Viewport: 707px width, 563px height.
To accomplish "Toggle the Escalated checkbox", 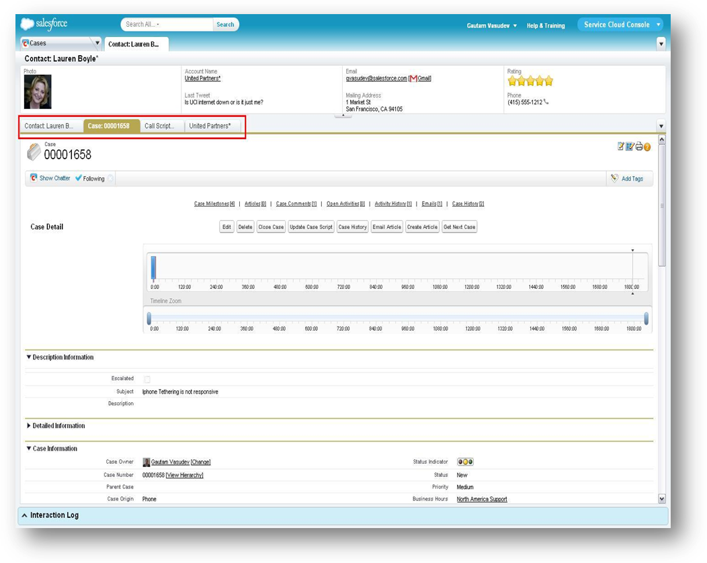I will tap(147, 379).
